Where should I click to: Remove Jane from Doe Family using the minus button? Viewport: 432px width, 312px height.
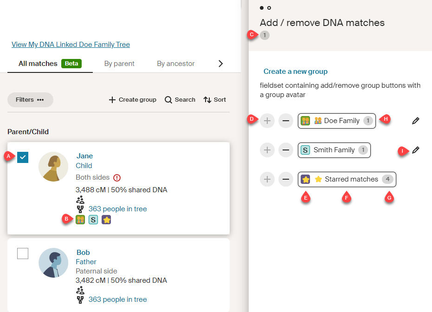(x=286, y=120)
